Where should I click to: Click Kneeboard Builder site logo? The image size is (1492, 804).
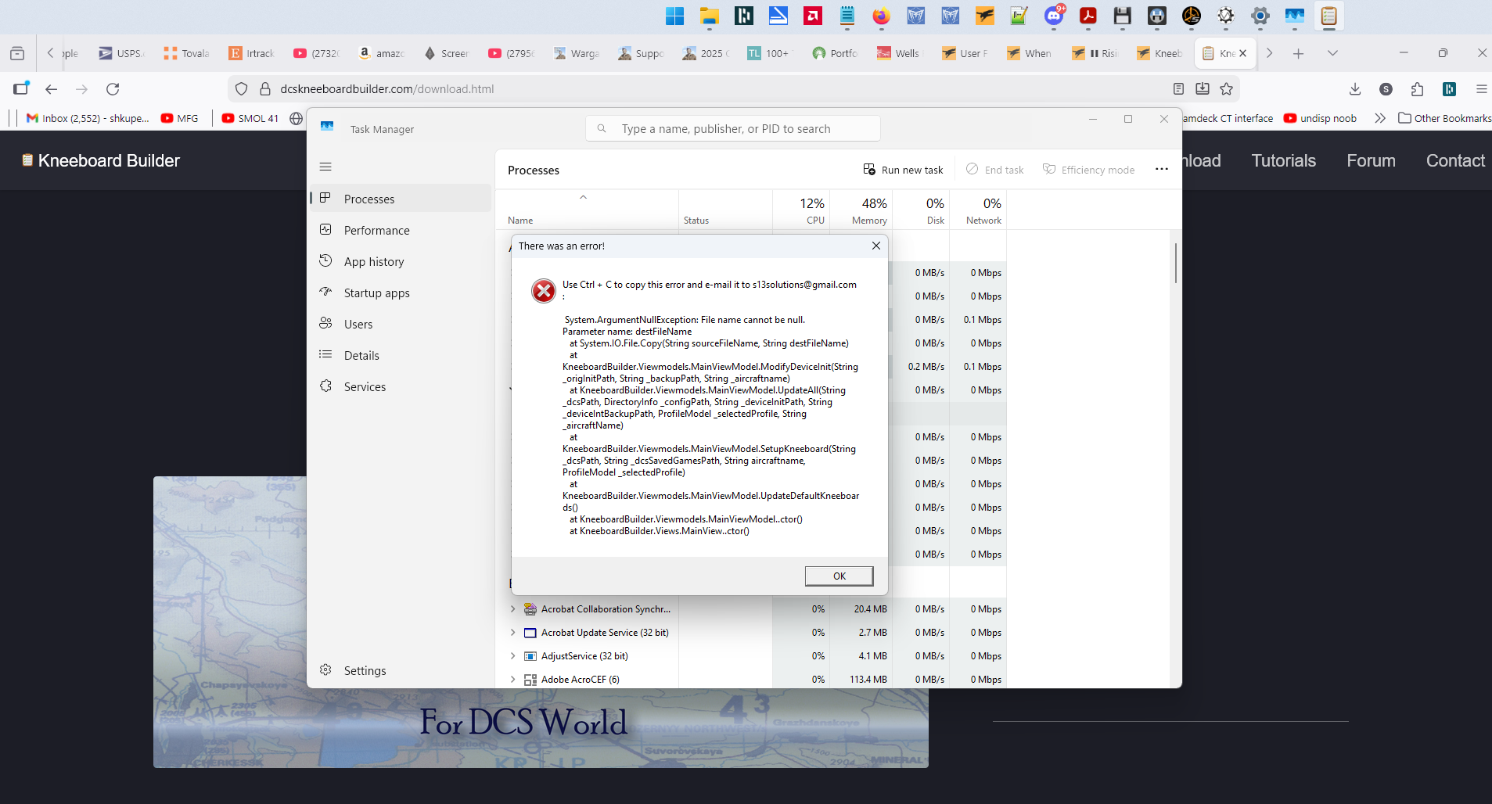(x=100, y=160)
